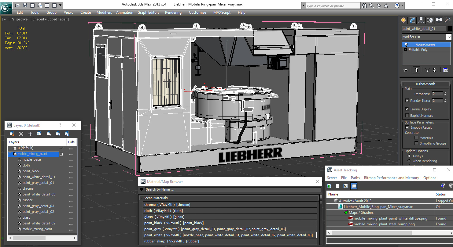Viewport: 453px width, 247px height.
Task: Enable Explicit Normals checkbox
Action: coord(407,116)
